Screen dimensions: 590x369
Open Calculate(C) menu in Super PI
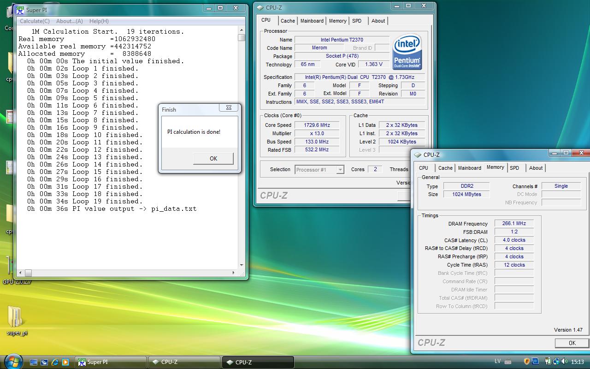(35, 21)
